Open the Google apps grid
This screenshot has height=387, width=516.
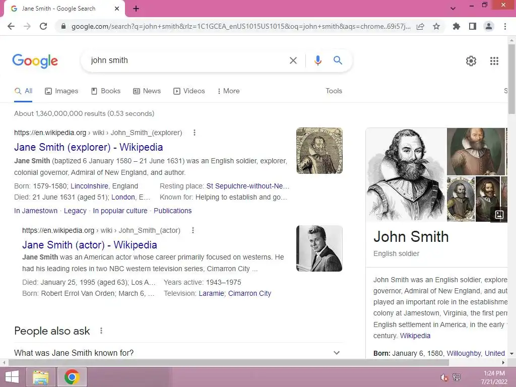[494, 61]
